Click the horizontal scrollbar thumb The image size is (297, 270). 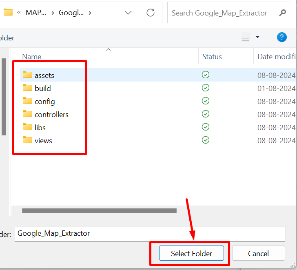pyautogui.click(x=99, y=210)
